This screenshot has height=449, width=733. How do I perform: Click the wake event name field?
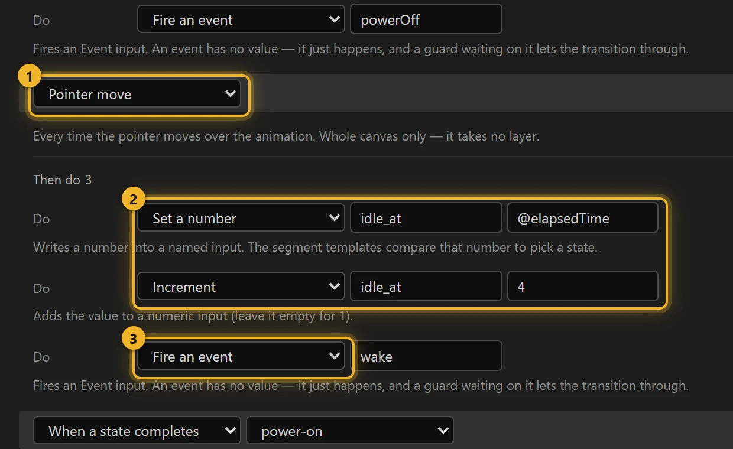tap(426, 356)
